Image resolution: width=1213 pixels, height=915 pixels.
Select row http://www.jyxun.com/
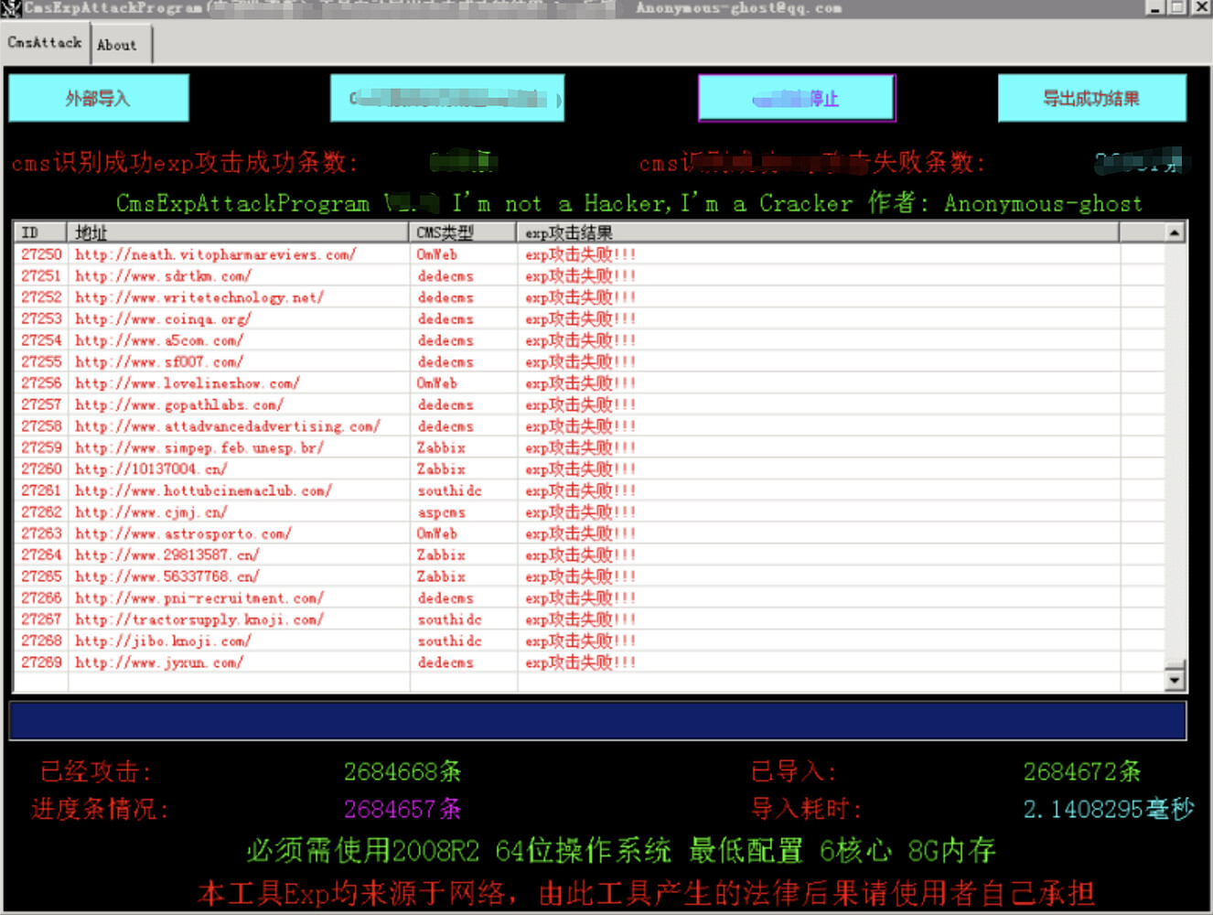click(x=589, y=662)
